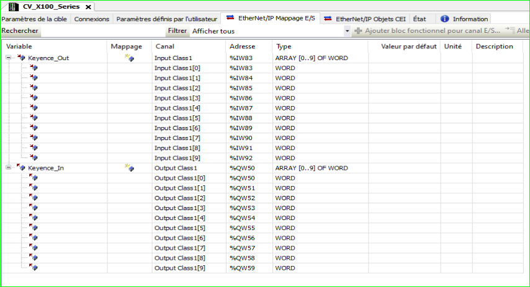The image size is (530, 287).
Task: Collapse the Keyence_Out tree node
Action: click(x=9, y=58)
